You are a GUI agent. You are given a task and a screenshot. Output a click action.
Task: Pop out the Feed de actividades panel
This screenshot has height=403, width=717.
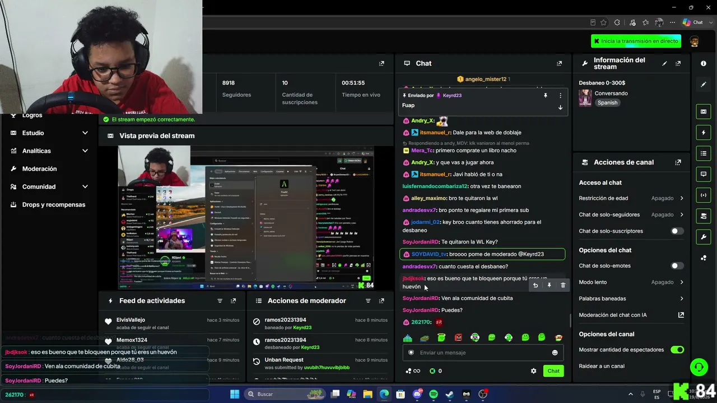(x=233, y=301)
